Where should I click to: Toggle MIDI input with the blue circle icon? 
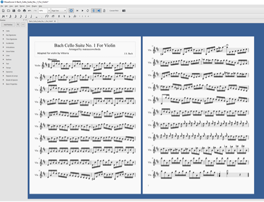(71, 10)
